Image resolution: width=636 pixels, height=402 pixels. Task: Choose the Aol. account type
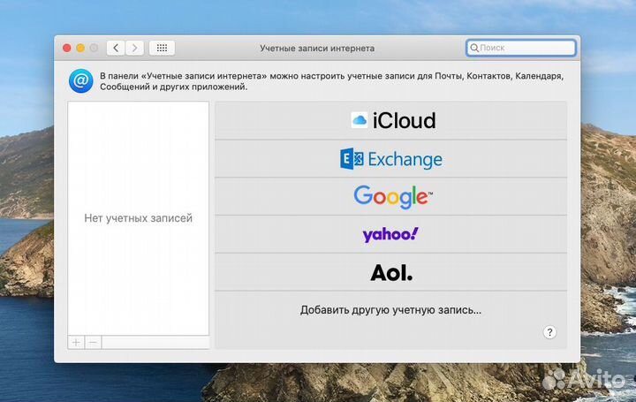390,272
